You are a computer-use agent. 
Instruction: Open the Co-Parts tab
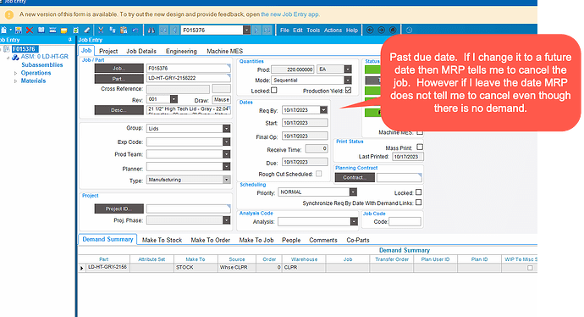(x=358, y=240)
